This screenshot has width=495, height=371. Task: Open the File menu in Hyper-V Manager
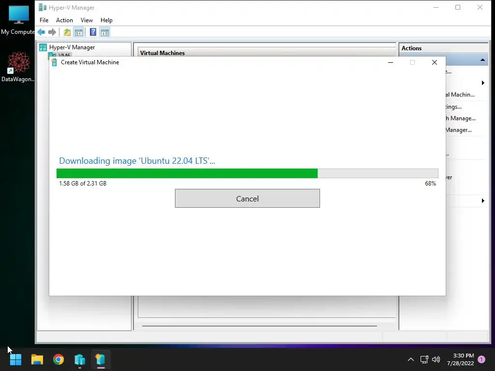click(x=44, y=20)
